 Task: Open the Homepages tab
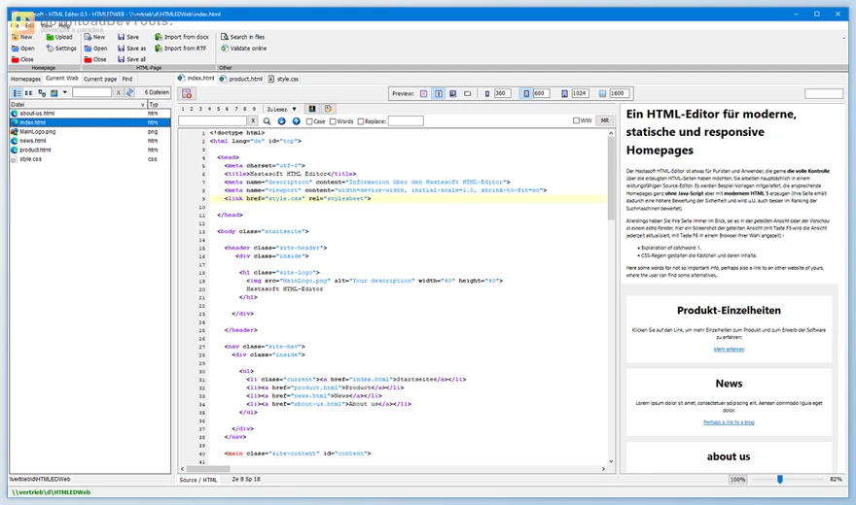(x=25, y=79)
